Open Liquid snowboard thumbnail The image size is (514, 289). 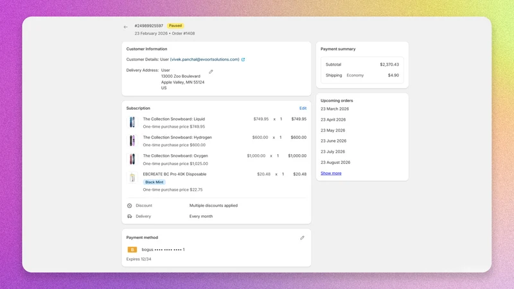[x=132, y=122]
